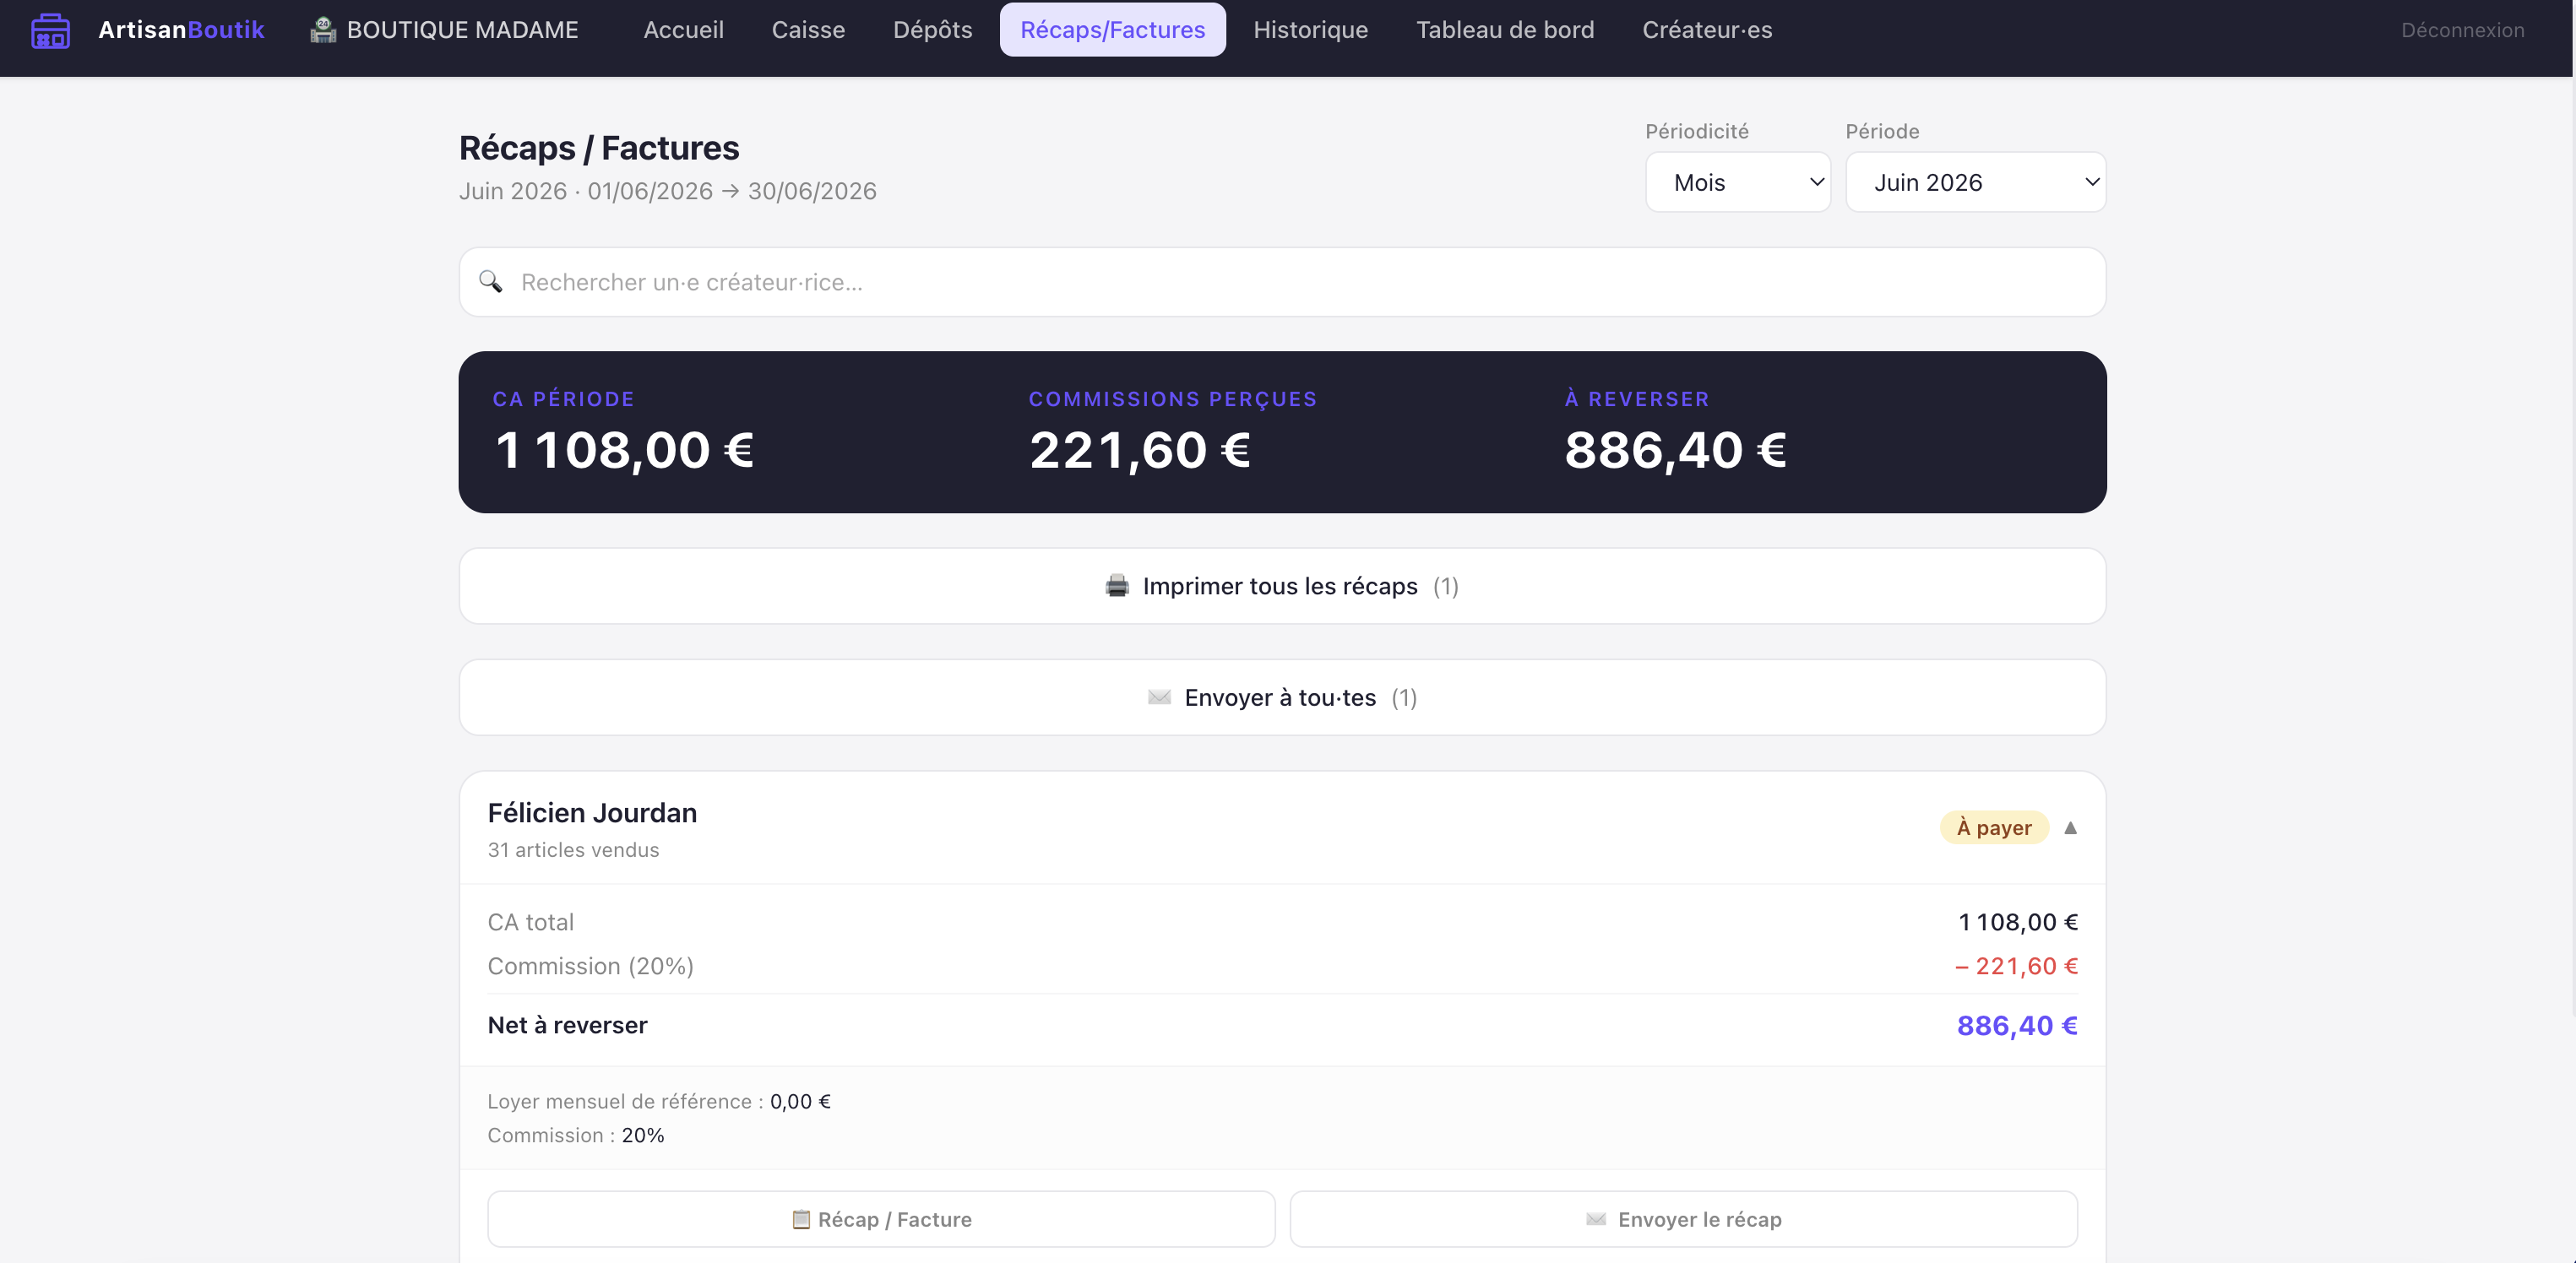Click the red – 221,60 € commission amount
The image size is (2576, 1263).
click(2016, 966)
